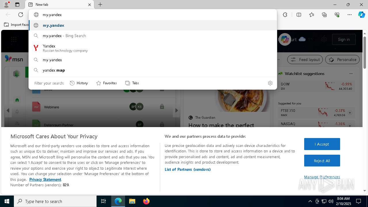Open the volume speaker icon
The height and width of the screenshot is (207, 368).
[x=331, y=201]
